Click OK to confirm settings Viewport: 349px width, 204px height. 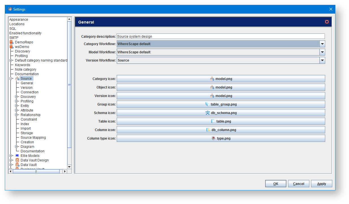pyautogui.click(x=276, y=184)
